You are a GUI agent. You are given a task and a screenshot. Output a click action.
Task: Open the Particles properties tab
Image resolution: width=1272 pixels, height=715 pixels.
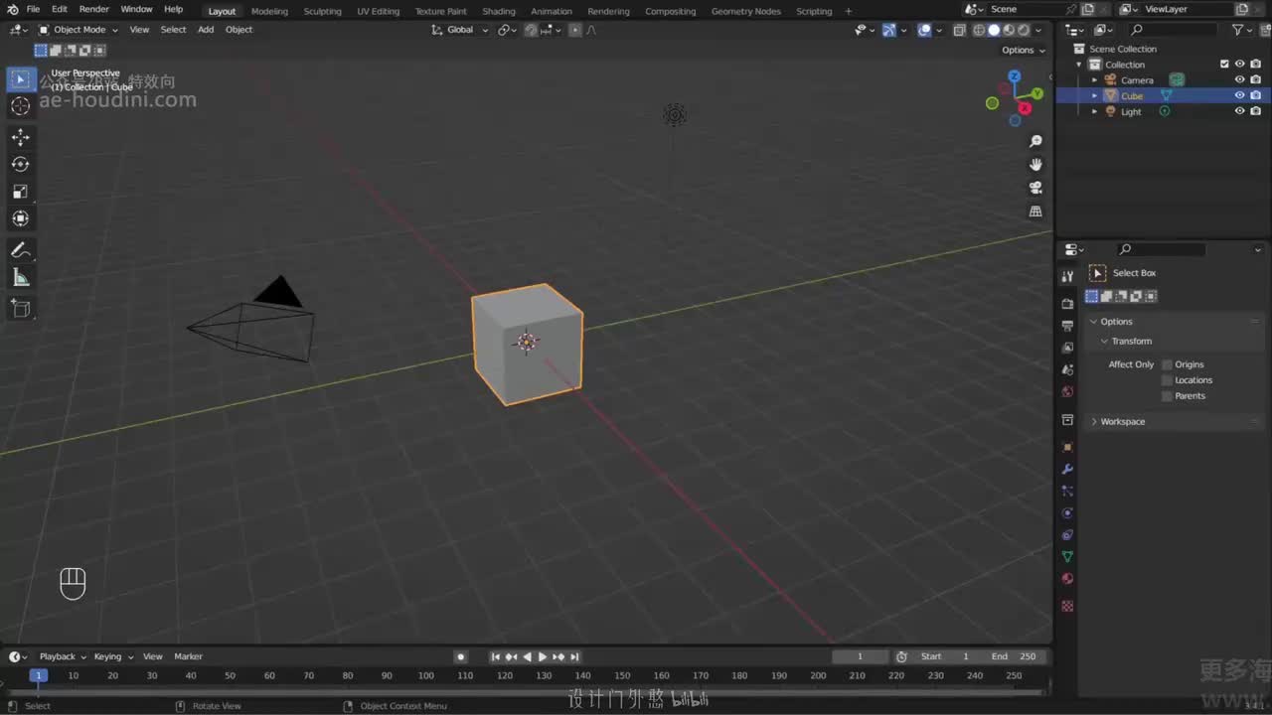point(1067,491)
